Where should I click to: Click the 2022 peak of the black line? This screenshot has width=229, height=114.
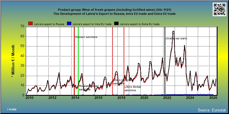tap(173, 31)
